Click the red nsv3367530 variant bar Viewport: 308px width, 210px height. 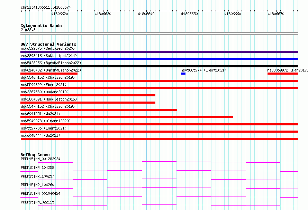tap(88, 95)
